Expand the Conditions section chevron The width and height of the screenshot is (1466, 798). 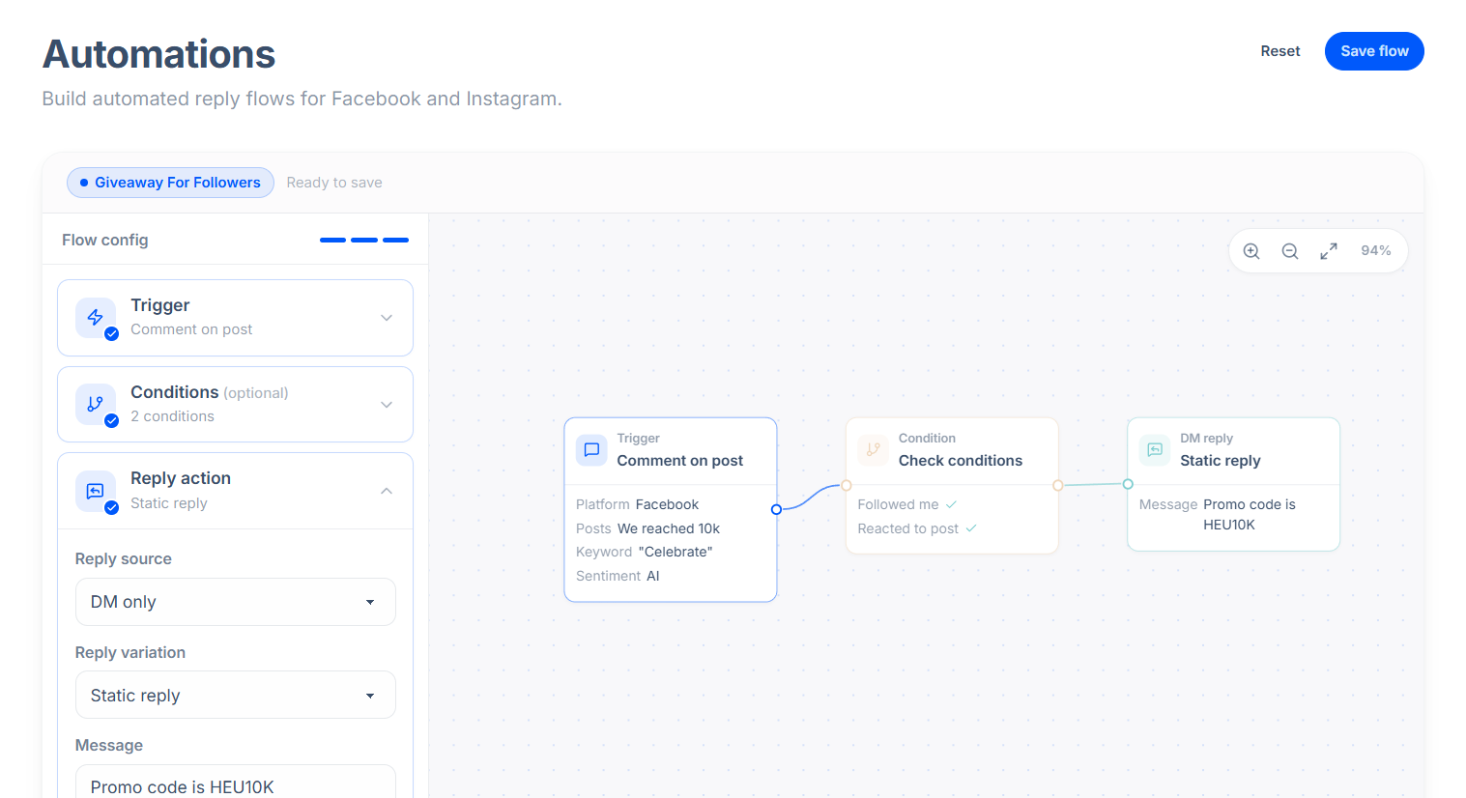click(387, 405)
